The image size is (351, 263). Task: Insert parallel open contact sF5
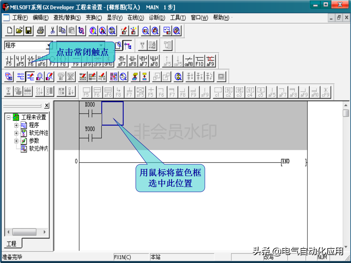(20, 61)
